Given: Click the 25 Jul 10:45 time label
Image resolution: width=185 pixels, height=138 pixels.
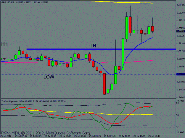Looking at the screenshot, I should click(x=154, y=136).
